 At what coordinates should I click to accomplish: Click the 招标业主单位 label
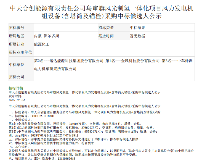(20, 52)
